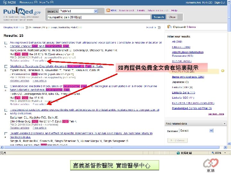Click horizontal scrollbar left arrow
Image resolution: width=231 pixels, height=173 pixels.
[x=2, y=147]
